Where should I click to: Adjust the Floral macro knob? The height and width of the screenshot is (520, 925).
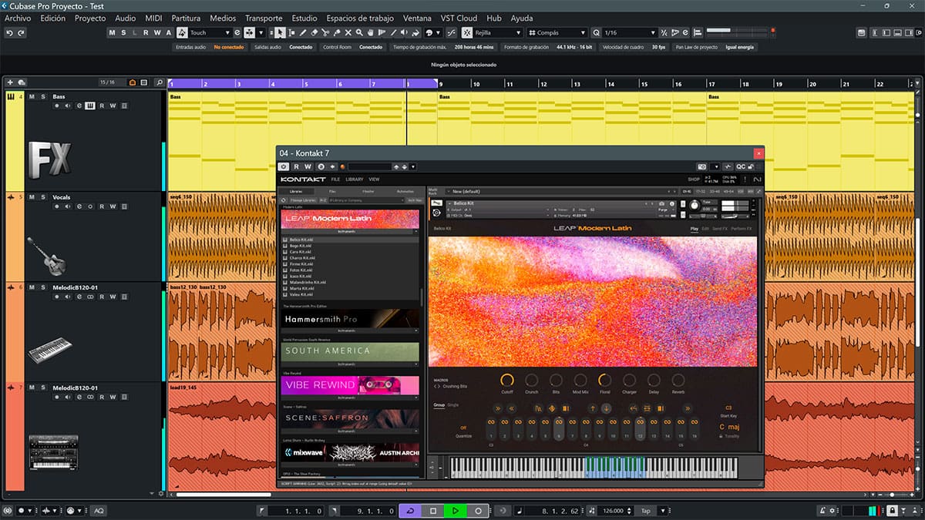[x=604, y=380]
